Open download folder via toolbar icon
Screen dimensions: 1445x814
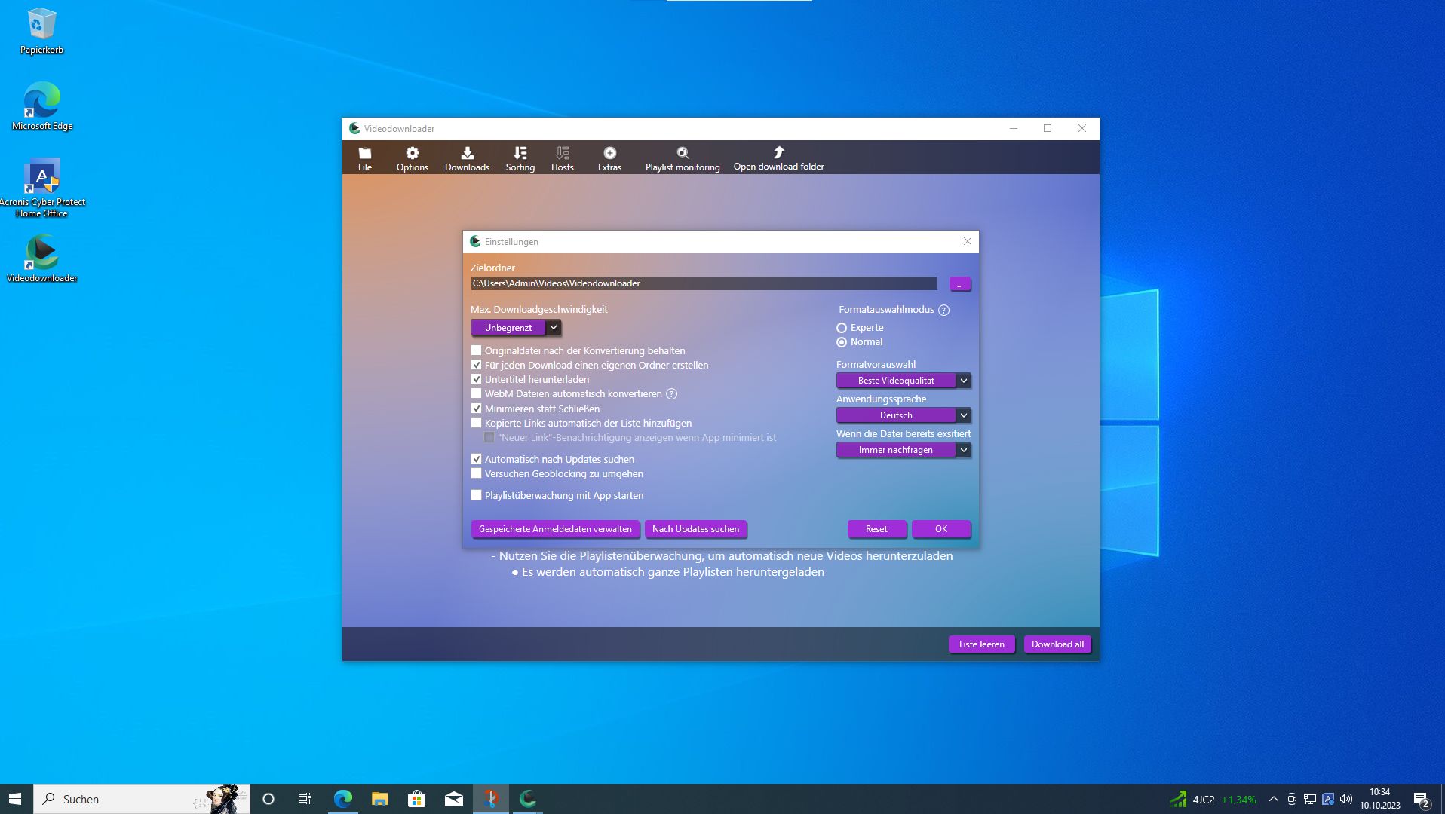click(x=778, y=158)
